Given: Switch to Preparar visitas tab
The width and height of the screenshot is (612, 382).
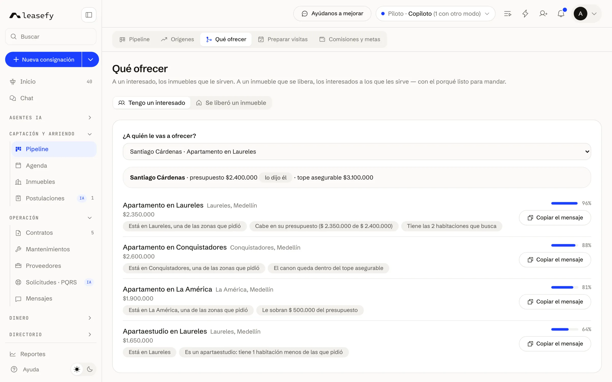Looking at the screenshot, I should pyautogui.click(x=283, y=39).
